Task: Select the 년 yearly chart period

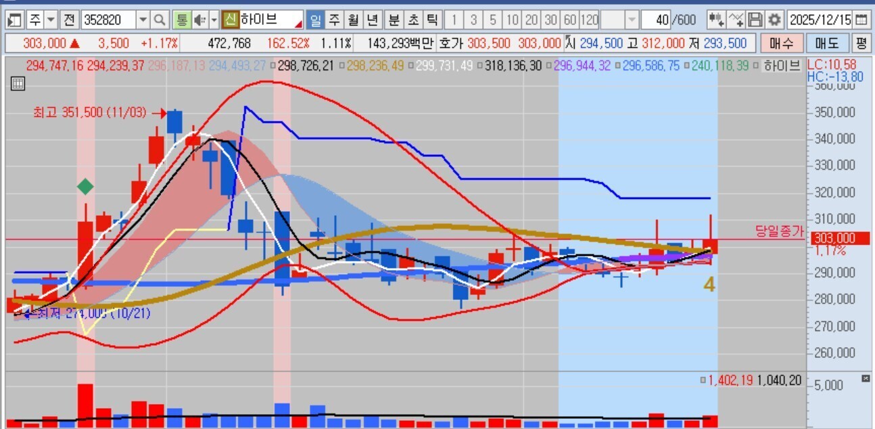Action: [373, 20]
